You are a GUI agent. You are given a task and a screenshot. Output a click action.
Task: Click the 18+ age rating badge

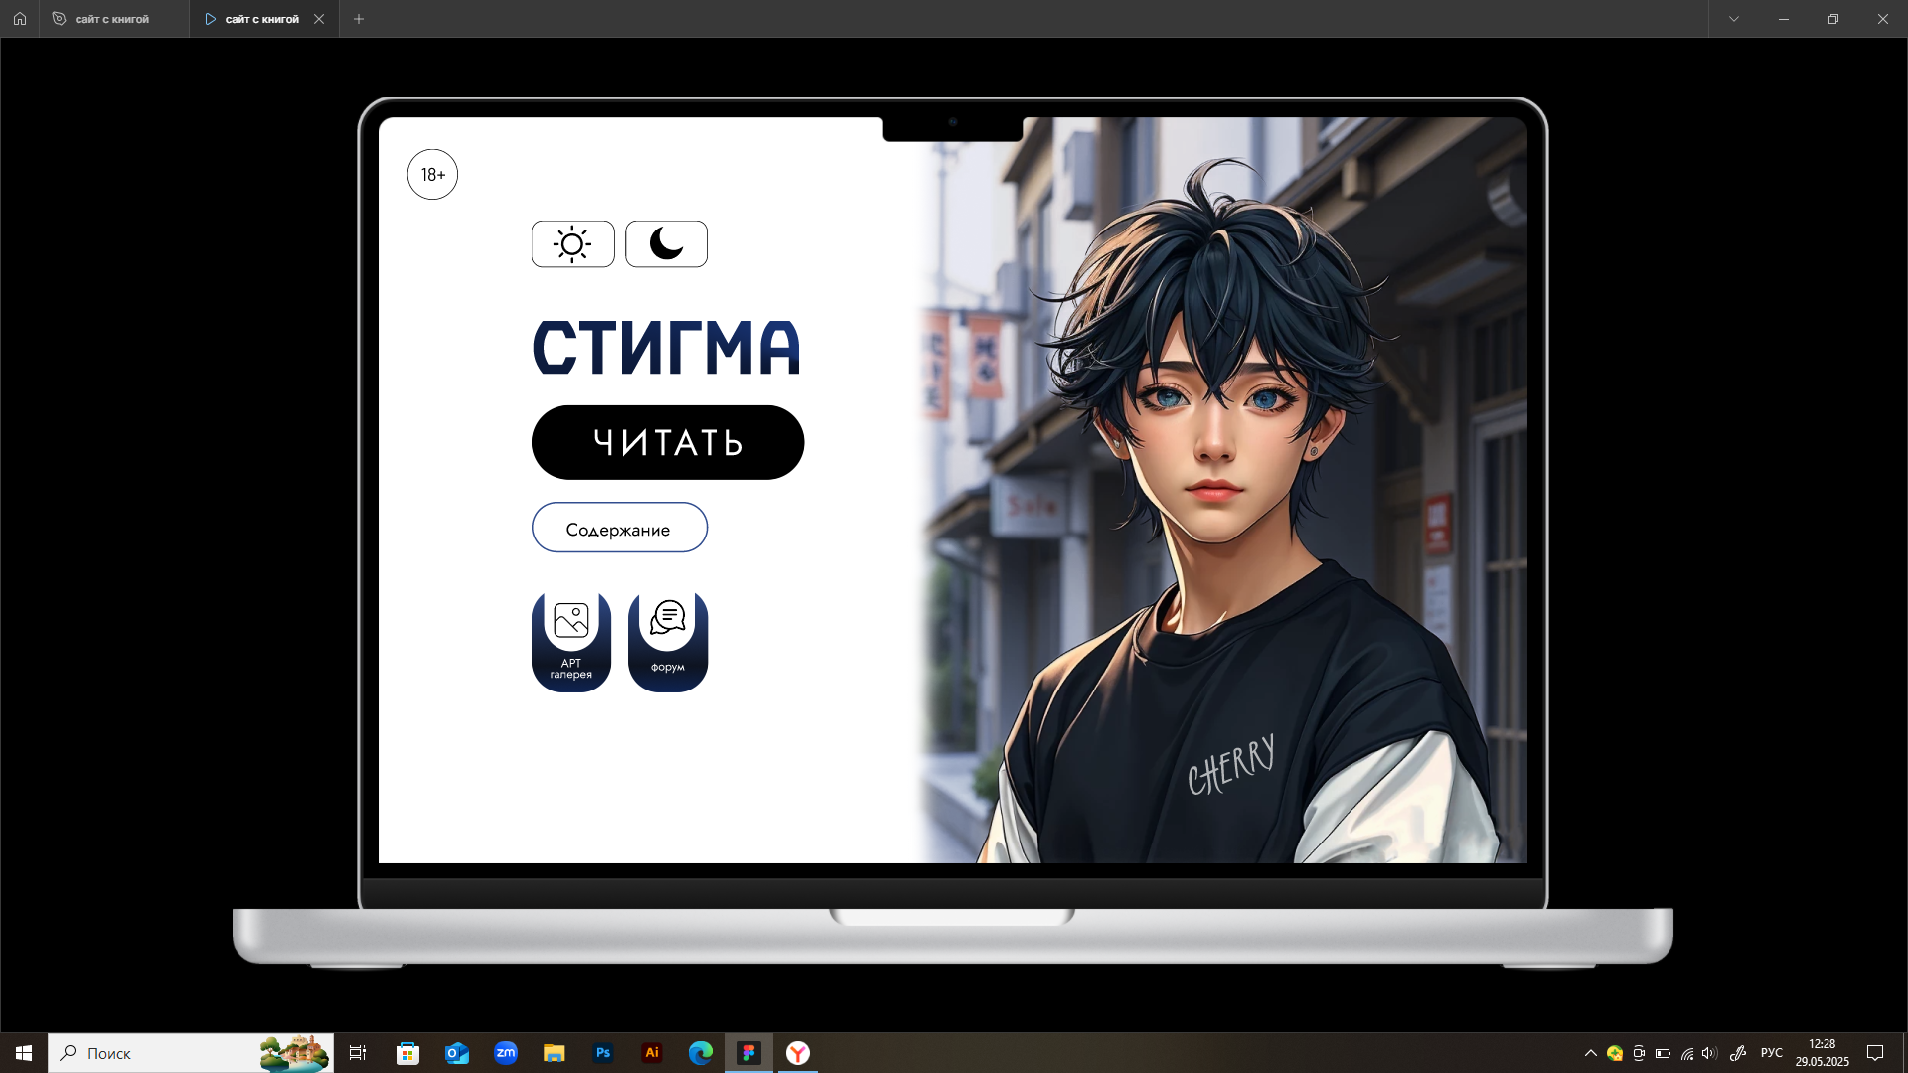pyautogui.click(x=432, y=175)
